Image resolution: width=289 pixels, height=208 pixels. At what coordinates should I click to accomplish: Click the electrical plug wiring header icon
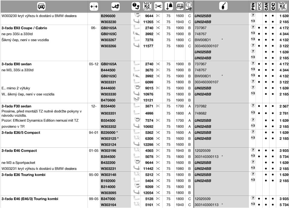click(223, 6)
